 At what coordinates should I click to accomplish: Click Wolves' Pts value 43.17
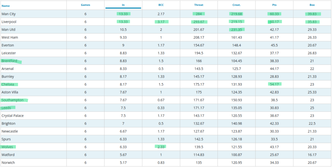pyautogui.click(x=274, y=147)
